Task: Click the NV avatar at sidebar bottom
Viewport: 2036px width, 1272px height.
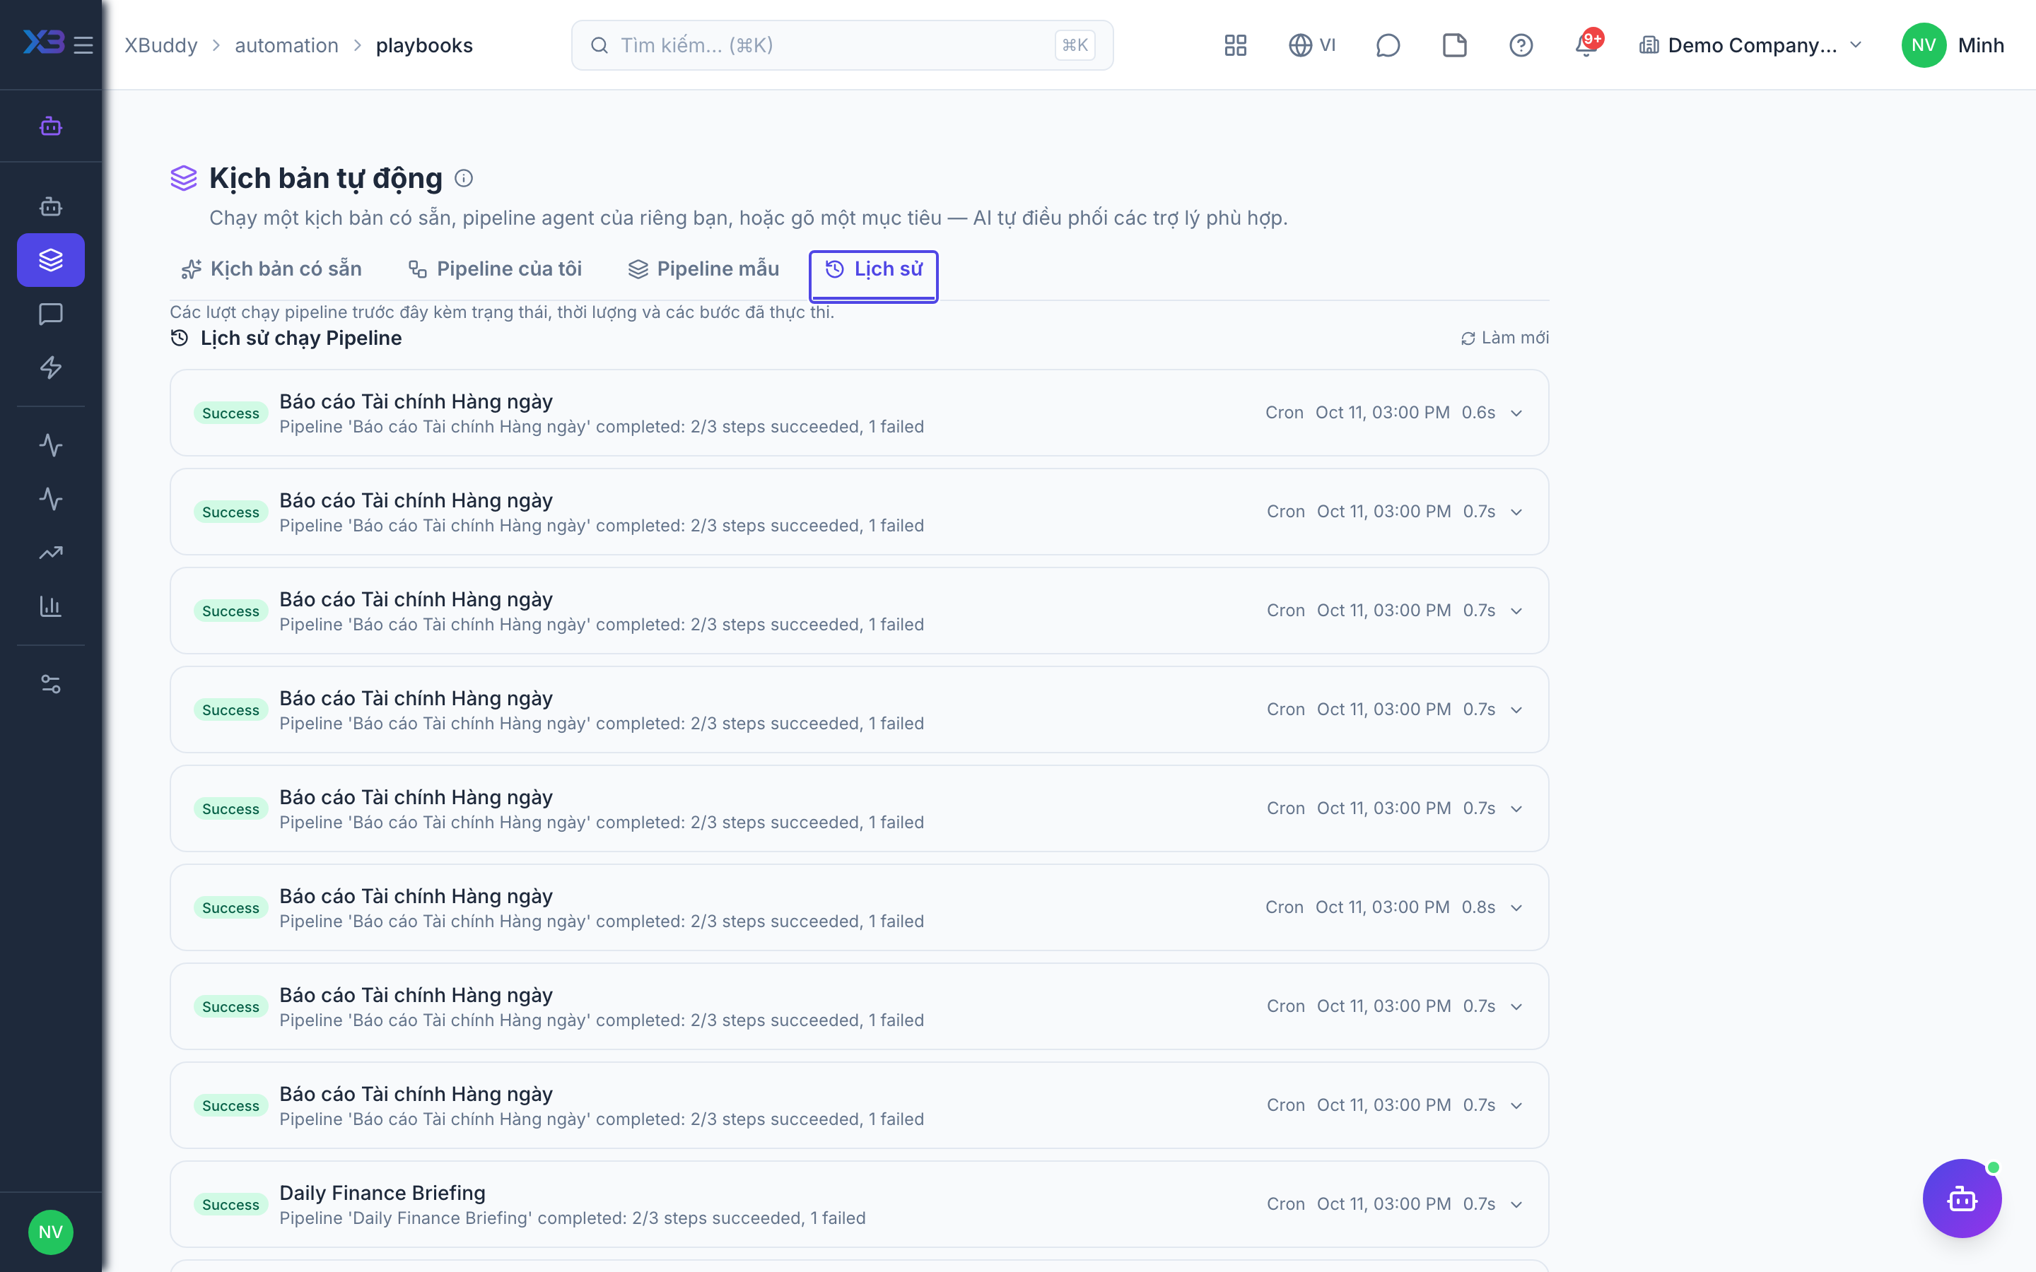Action: (x=50, y=1232)
